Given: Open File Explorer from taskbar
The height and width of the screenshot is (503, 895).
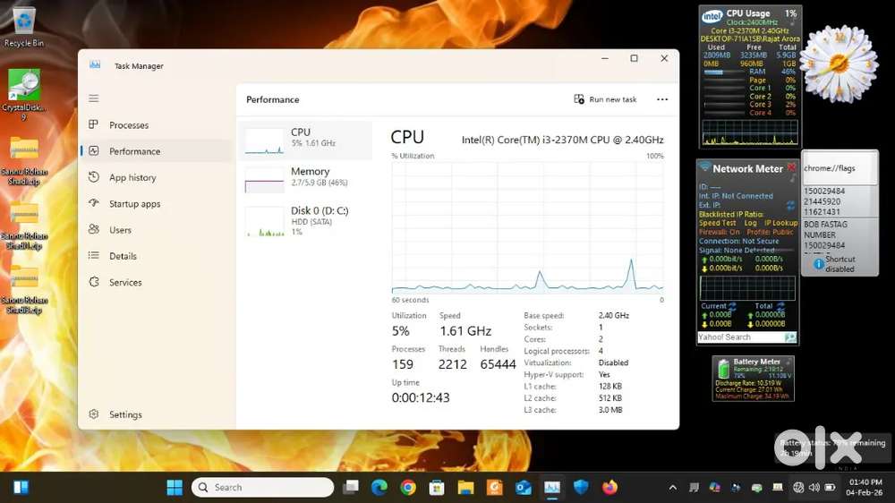Looking at the screenshot, I should tap(465, 487).
